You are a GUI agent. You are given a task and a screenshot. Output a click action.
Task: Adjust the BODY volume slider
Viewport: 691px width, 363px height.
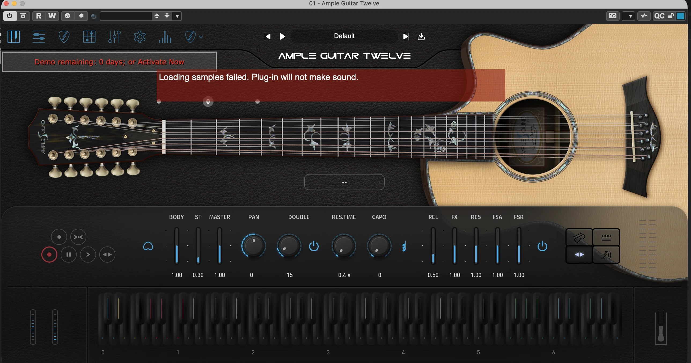(x=177, y=245)
